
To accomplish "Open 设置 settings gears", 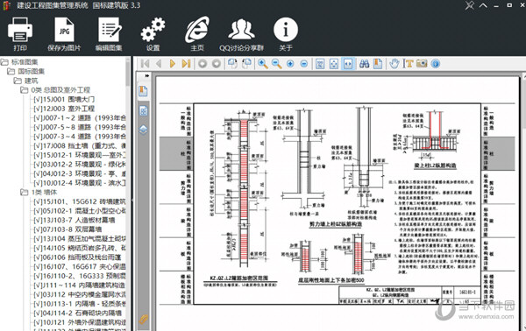I will 153,34.
